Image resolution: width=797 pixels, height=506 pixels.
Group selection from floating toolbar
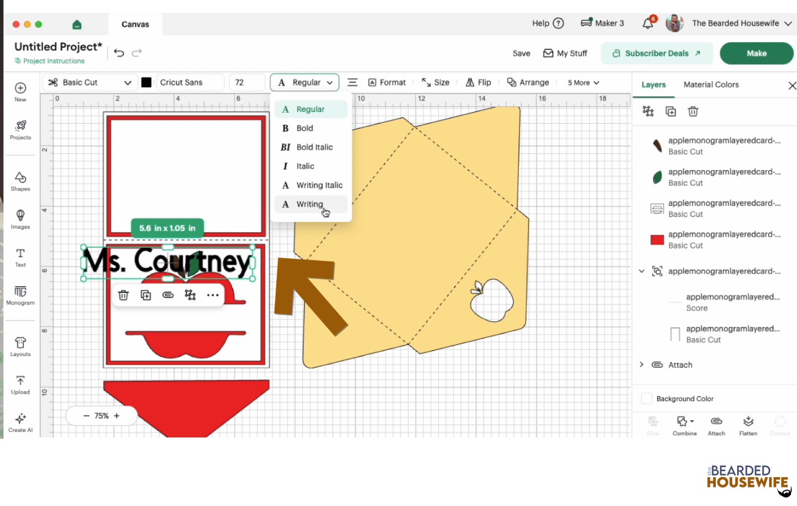click(190, 295)
